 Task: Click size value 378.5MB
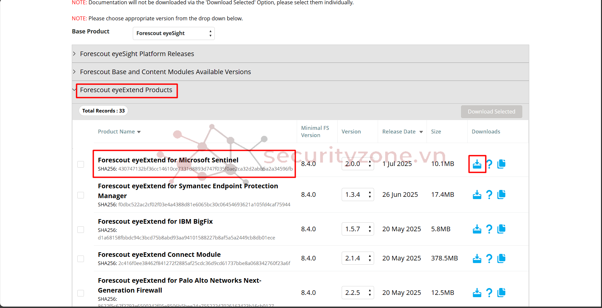tap(445, 258)
